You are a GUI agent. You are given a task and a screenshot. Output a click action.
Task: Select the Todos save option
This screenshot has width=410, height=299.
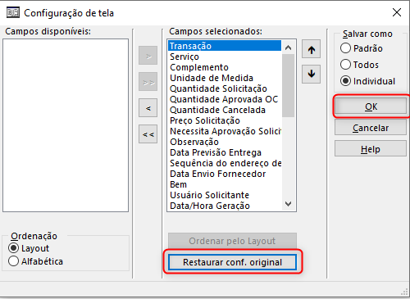[345, 65]
